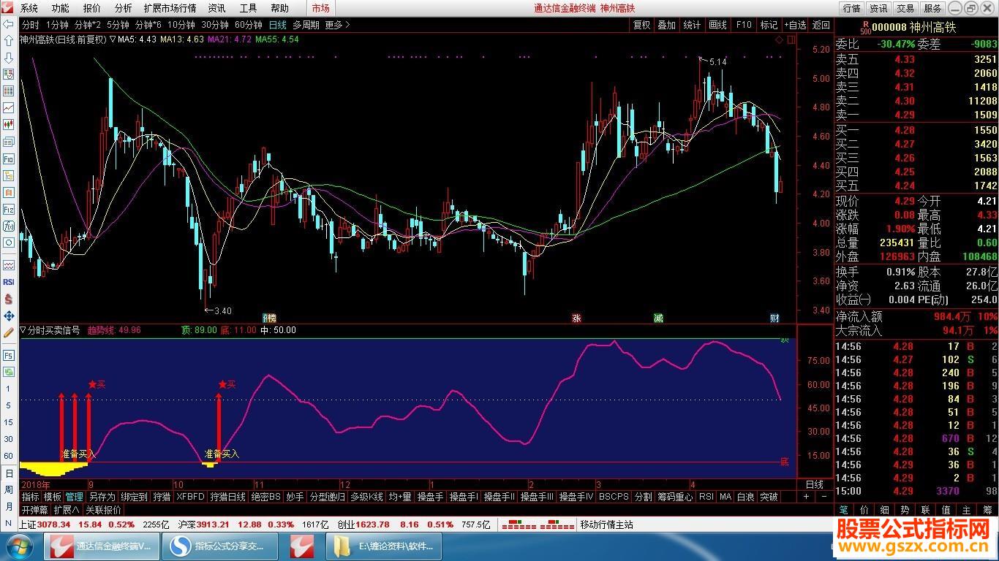
Task: Click the zoom in plus button below chart
Action: click(807, 497)
